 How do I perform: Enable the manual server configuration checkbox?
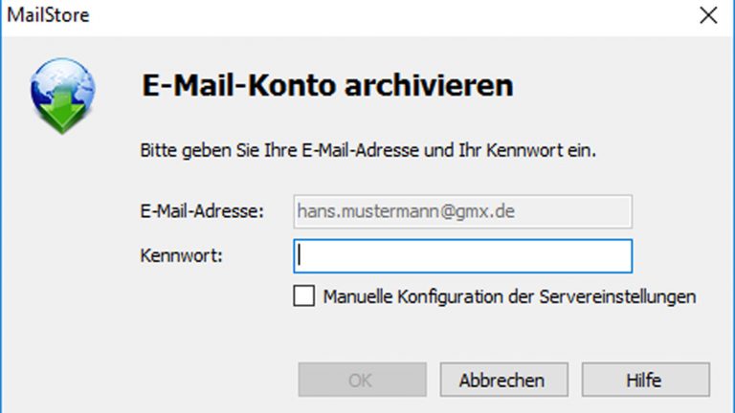tap(303, 296)
